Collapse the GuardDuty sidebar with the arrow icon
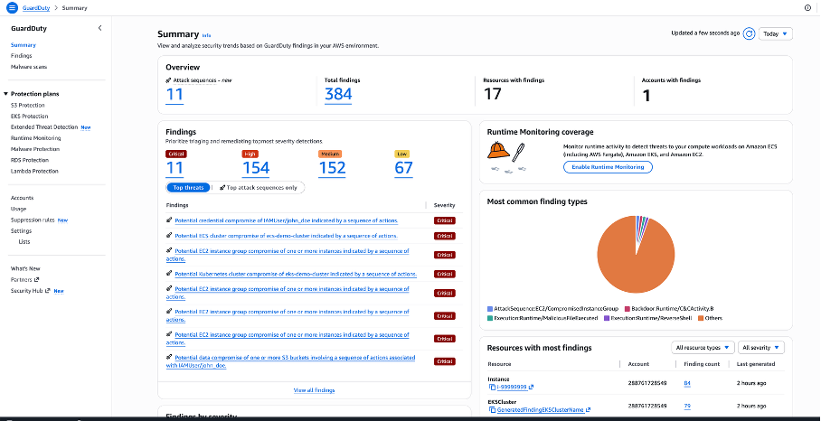The height and width of the screenshot is (421, 821). pos(99,28)
